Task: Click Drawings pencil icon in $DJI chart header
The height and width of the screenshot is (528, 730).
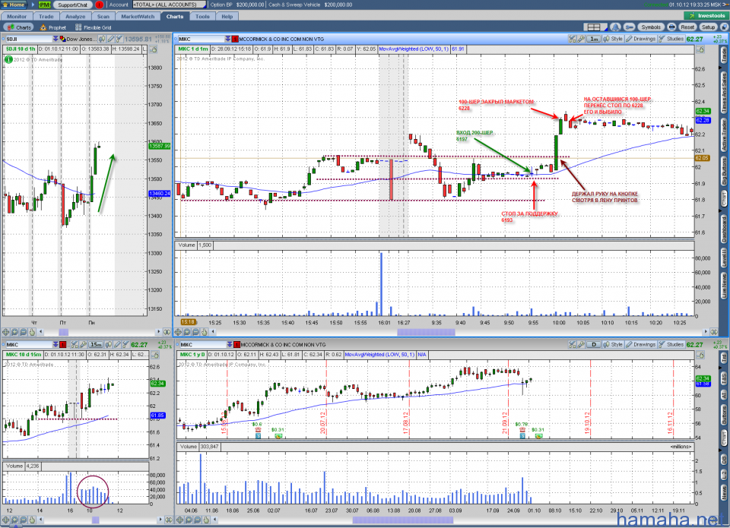Action: pyautogui.click(x=111, y=39)
